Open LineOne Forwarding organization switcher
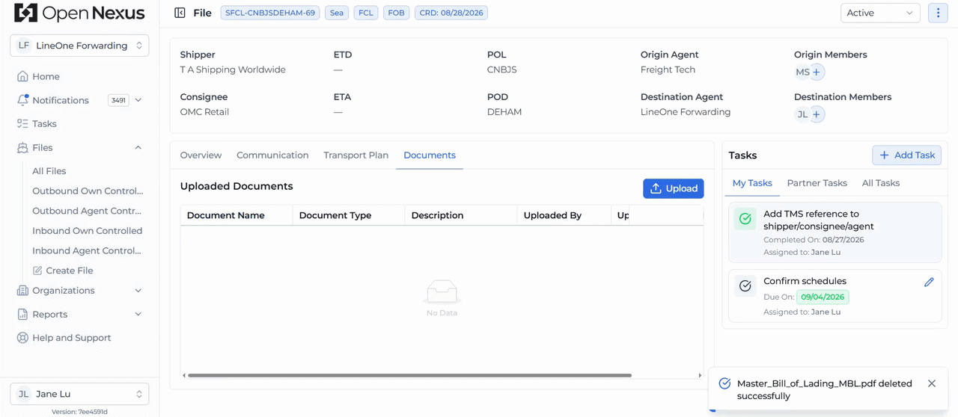 click(79, 46)
